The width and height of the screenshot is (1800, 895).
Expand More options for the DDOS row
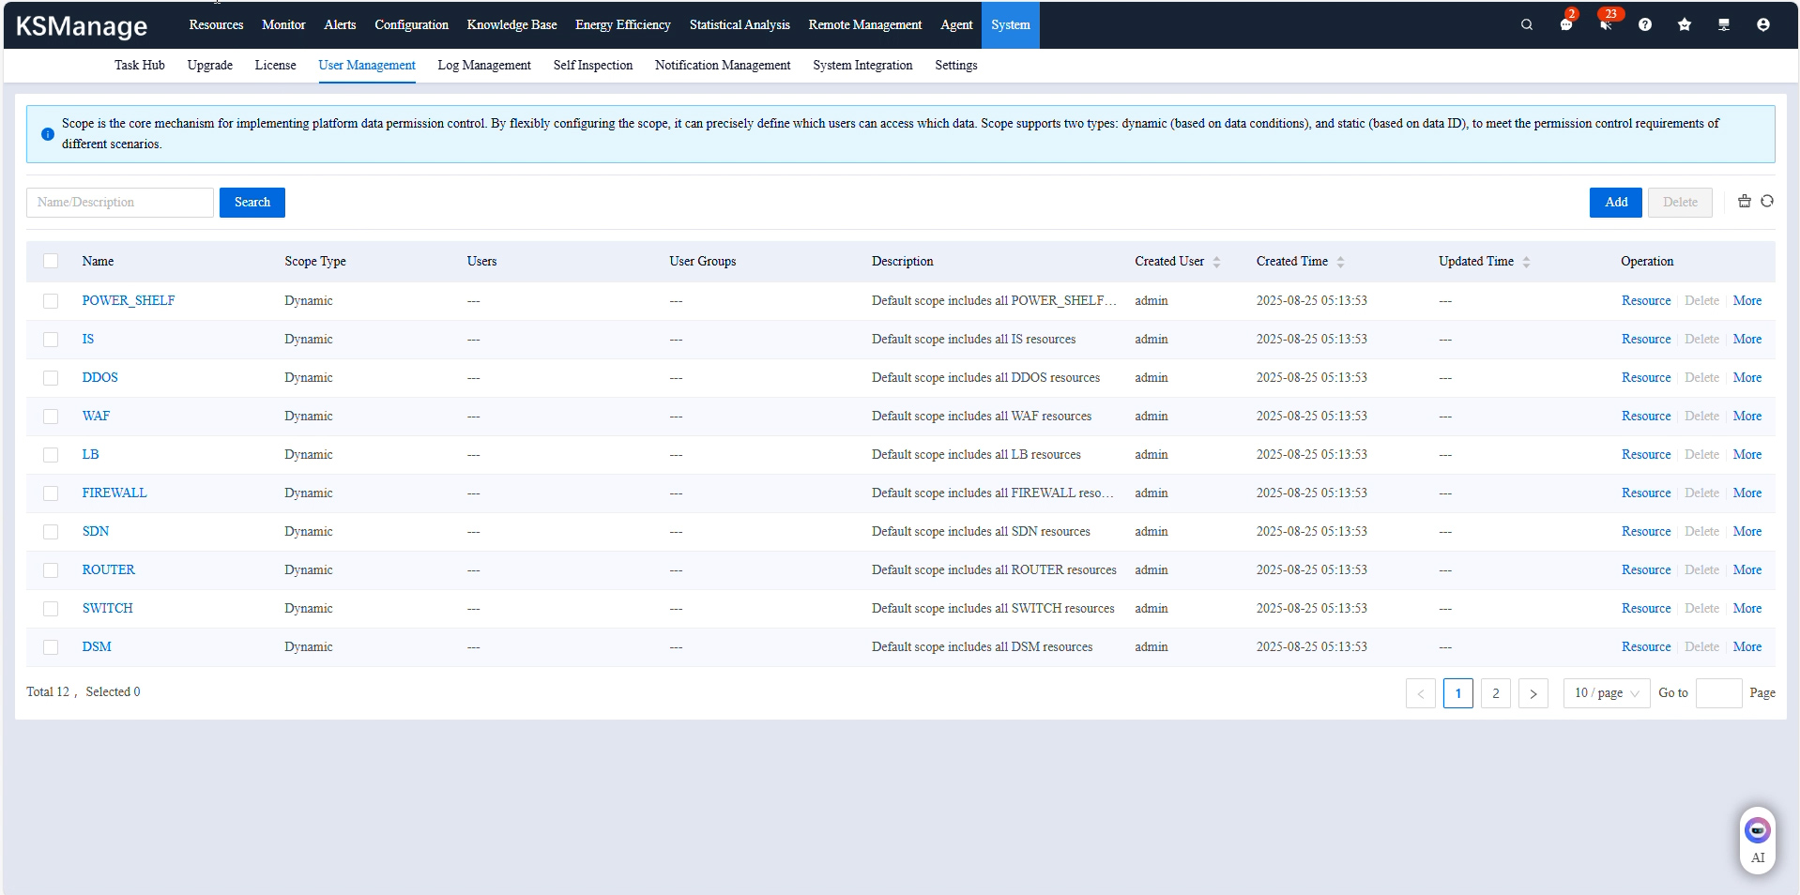click(1747, 378)
